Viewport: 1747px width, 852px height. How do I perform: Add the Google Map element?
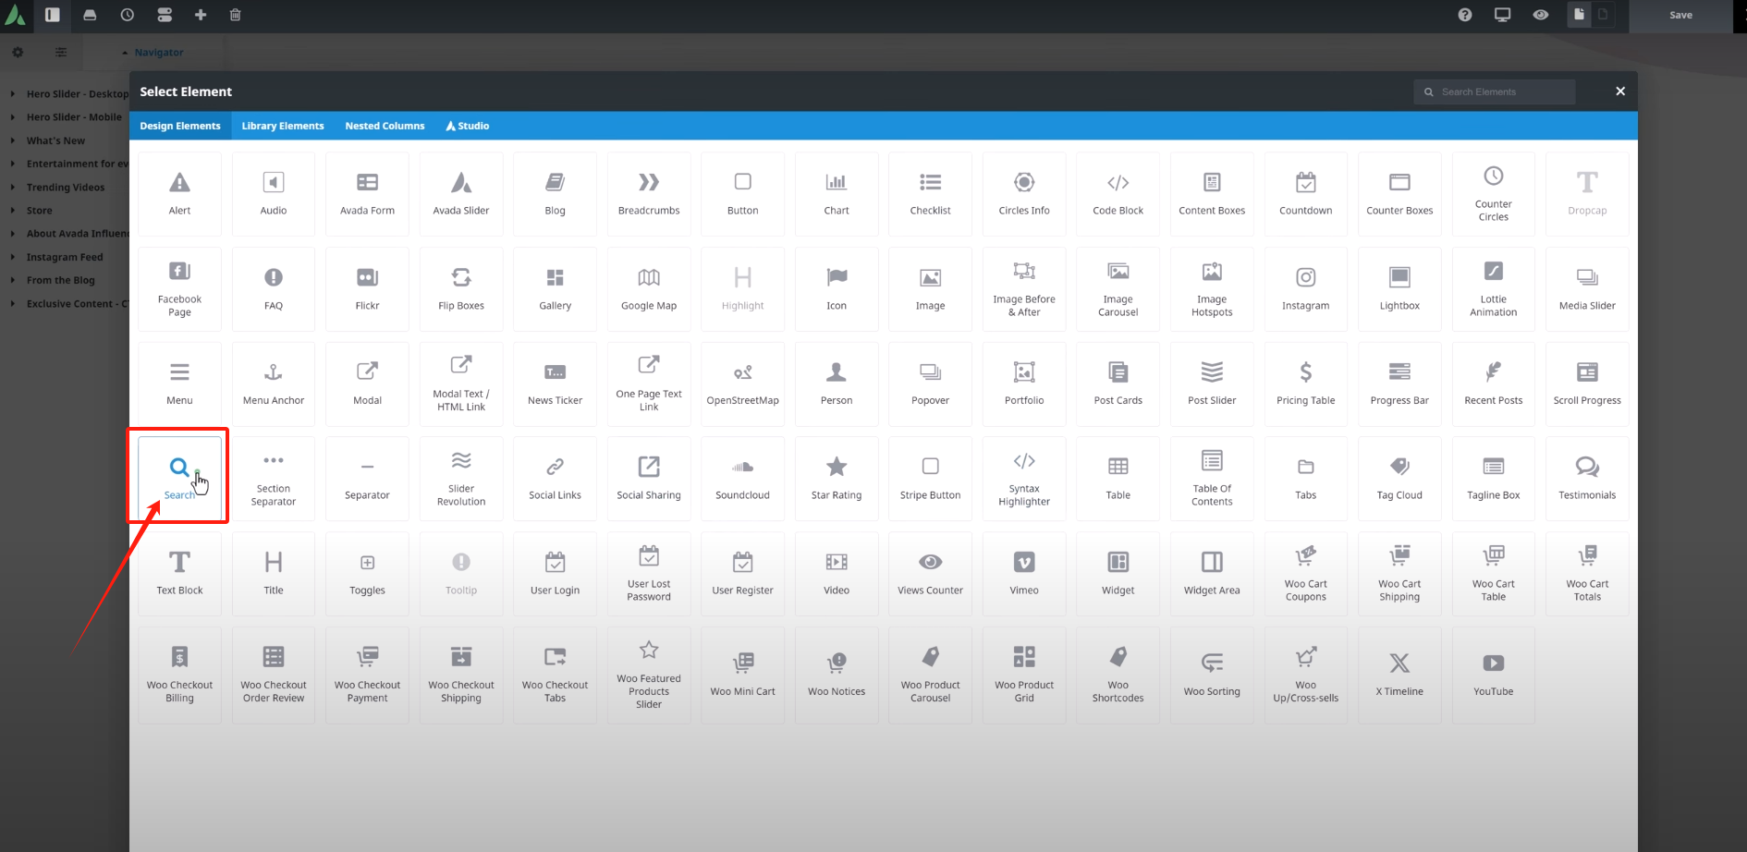coord(649,288)
